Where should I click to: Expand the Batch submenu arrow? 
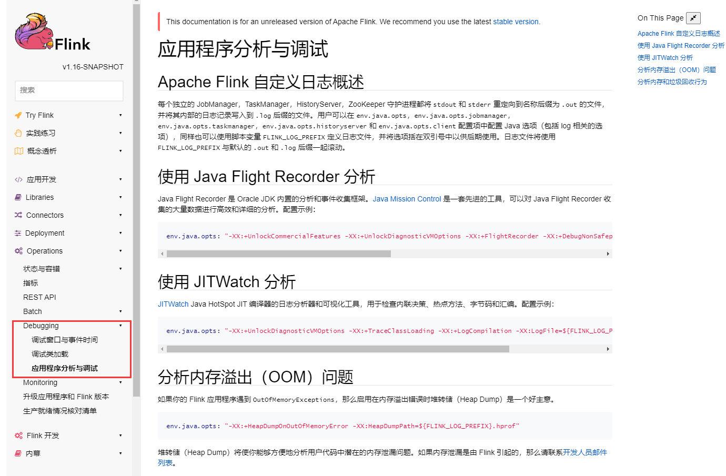coord(120,311)
